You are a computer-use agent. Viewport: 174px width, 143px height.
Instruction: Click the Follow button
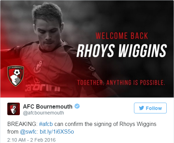150,108
